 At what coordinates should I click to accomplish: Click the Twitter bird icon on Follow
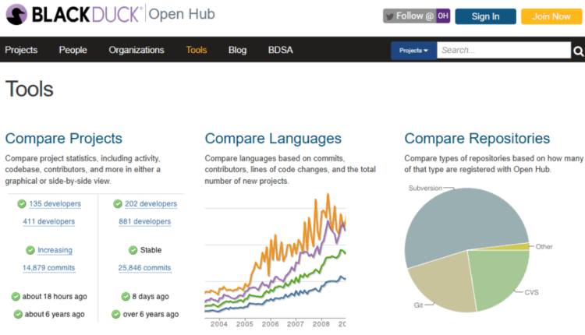pyautogui.click(x=390, y=16)
